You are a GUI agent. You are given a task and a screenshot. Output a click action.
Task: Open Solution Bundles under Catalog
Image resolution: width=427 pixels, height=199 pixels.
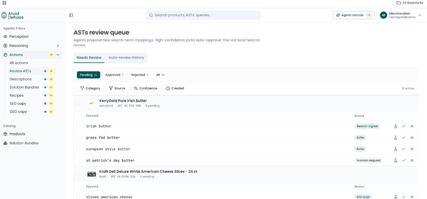click(x=32, y=143)
